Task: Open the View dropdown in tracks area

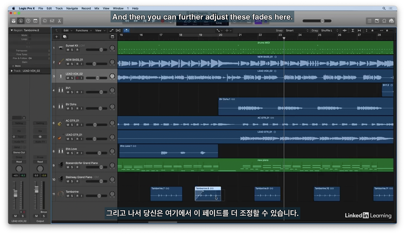Action: coord(100,31)
